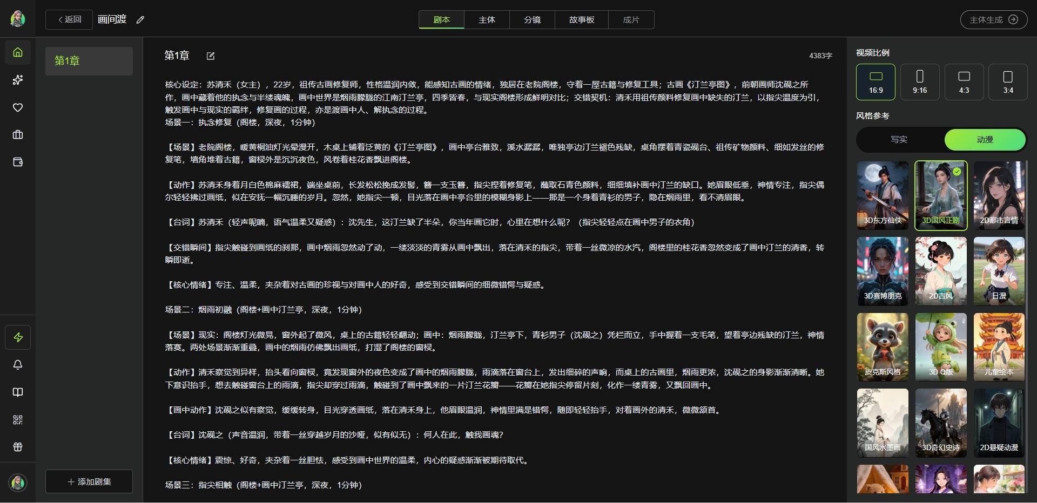
Task: Select the 9:16 video ratio
Action: click(x=920, y=82)
